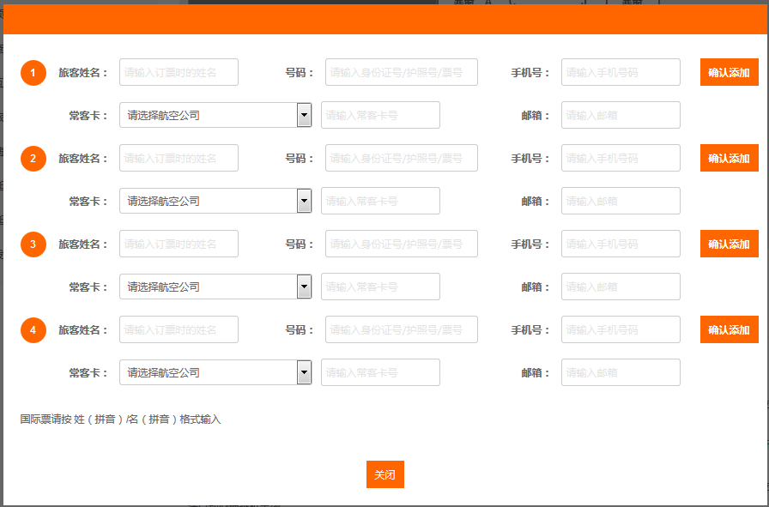Image resolution: width=769 pixels, height=507 pixels.
Task: Confirm adding passenger 4 with 确认添加
Action: (729, 329)
